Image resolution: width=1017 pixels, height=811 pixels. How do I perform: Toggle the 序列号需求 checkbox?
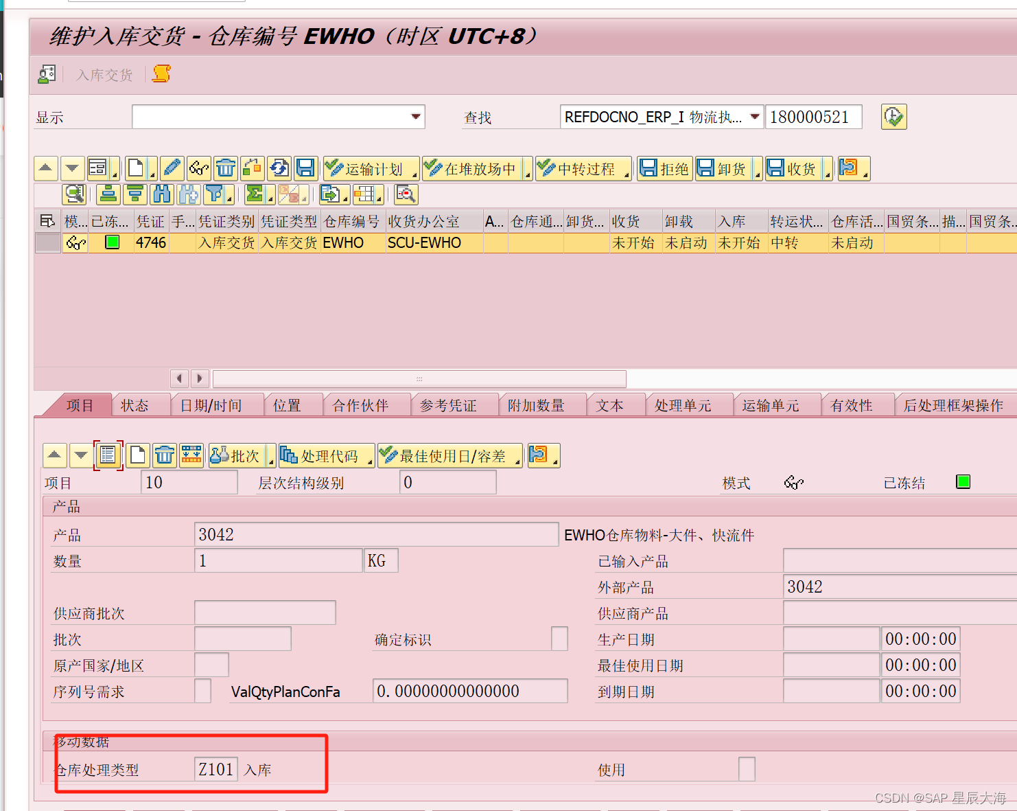(x=202, y=691)
